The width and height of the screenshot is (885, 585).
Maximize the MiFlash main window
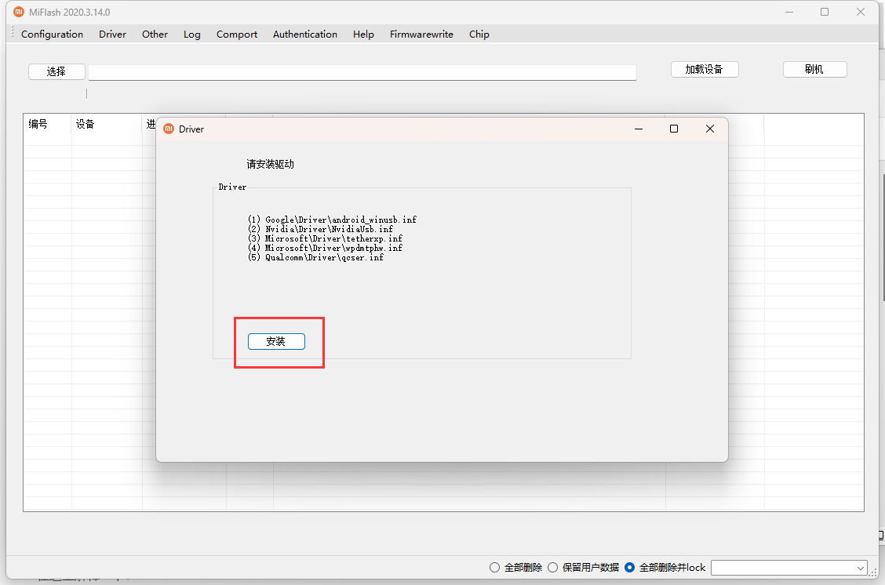pyautogui.click(x=825, y=12)
